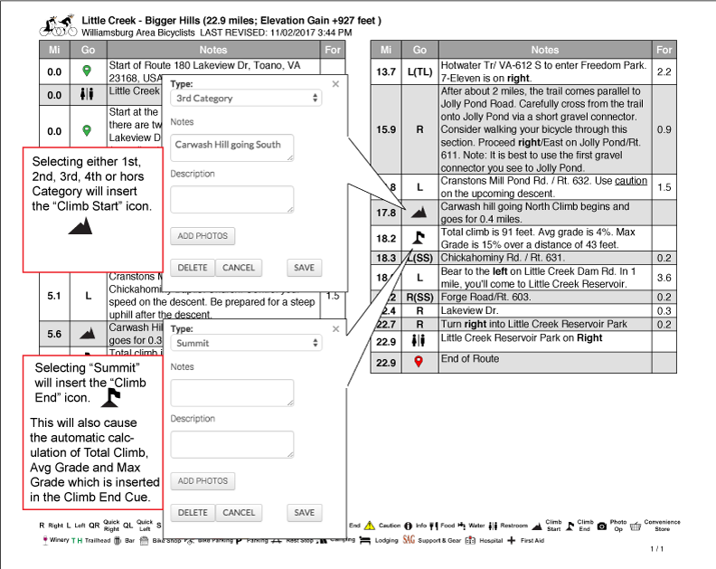Click the red End of Route pin icon

coord(419,362)
